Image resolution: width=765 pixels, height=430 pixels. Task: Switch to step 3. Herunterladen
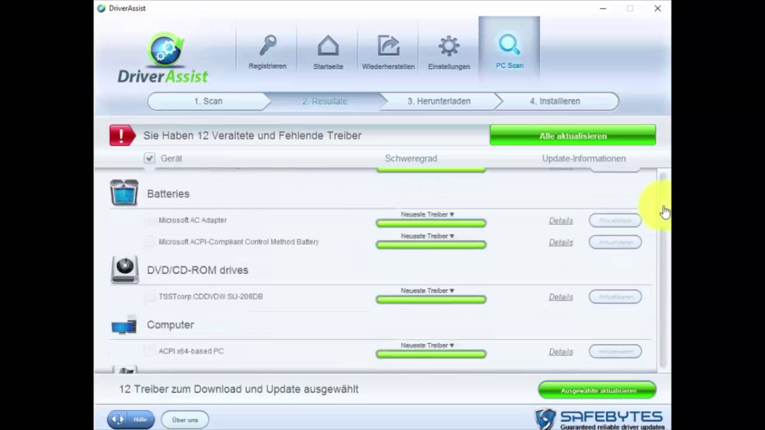pyautogui.click(x=439, y=102)
